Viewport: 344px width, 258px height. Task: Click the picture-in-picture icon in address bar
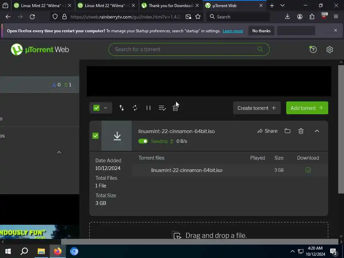[x=188, y=17]
